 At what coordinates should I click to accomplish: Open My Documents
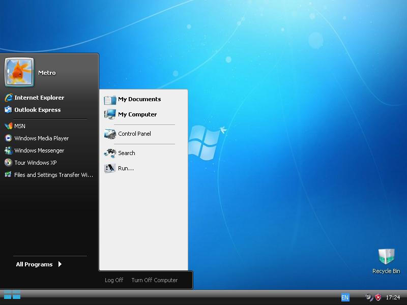tap(139, 99)
